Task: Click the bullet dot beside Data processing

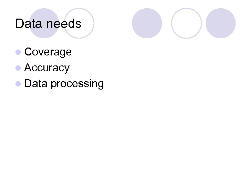Action: pos(18,84)
